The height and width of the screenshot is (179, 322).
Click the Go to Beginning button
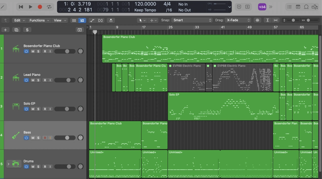(21, 7)
